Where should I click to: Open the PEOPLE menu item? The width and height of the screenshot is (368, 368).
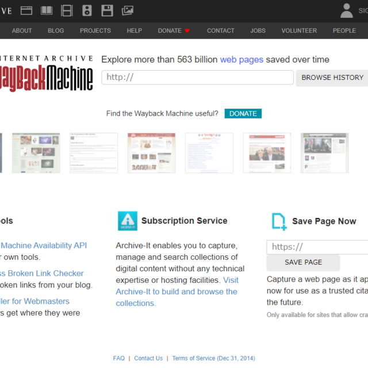[x=344, y=30]
